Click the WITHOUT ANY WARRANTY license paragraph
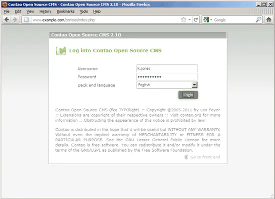The image size is (275, 199). coord(137,140)
